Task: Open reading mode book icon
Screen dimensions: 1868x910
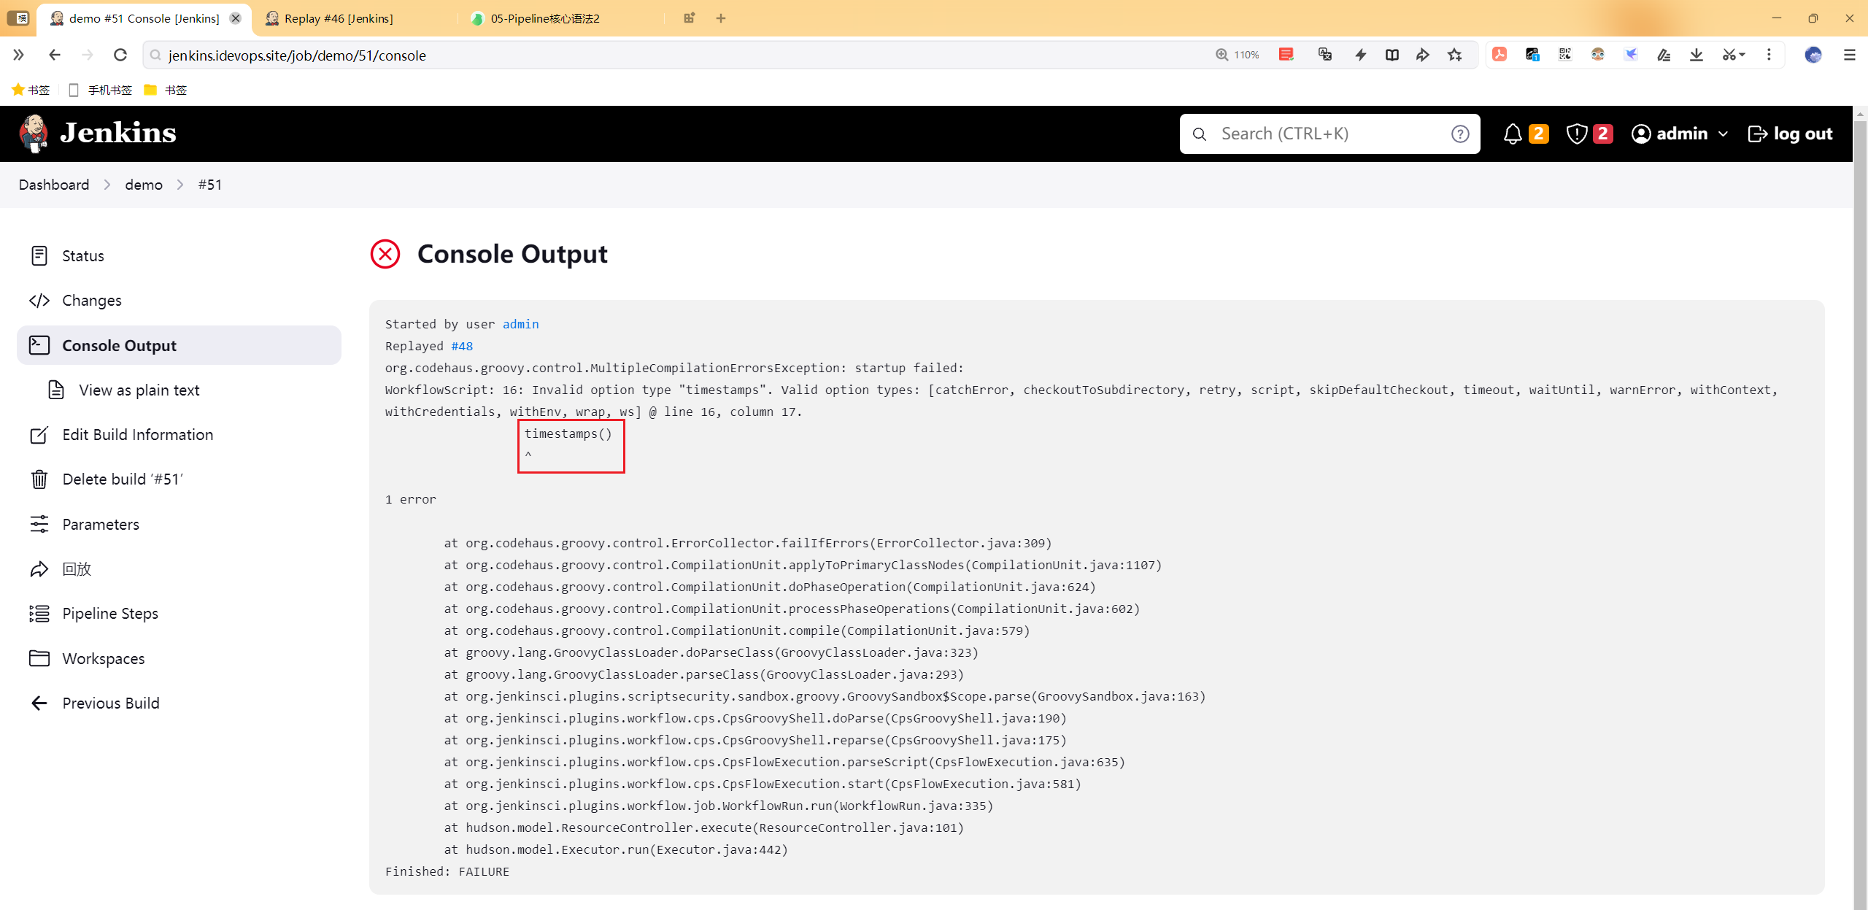Action: (x=1392, y=55)
